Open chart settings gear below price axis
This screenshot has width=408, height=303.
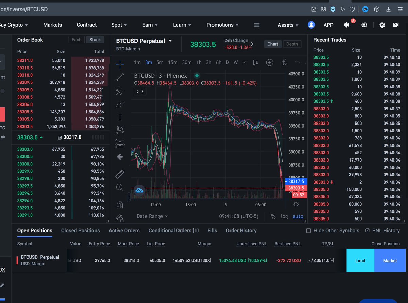pos(296,204)
